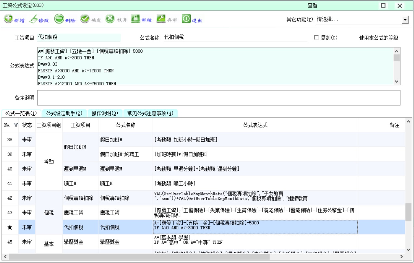Image resolution: width=414 pixels, height=263 pixels.
Task: Click the 刪除 (delete) toolbar icon
Action: point(59,19)
